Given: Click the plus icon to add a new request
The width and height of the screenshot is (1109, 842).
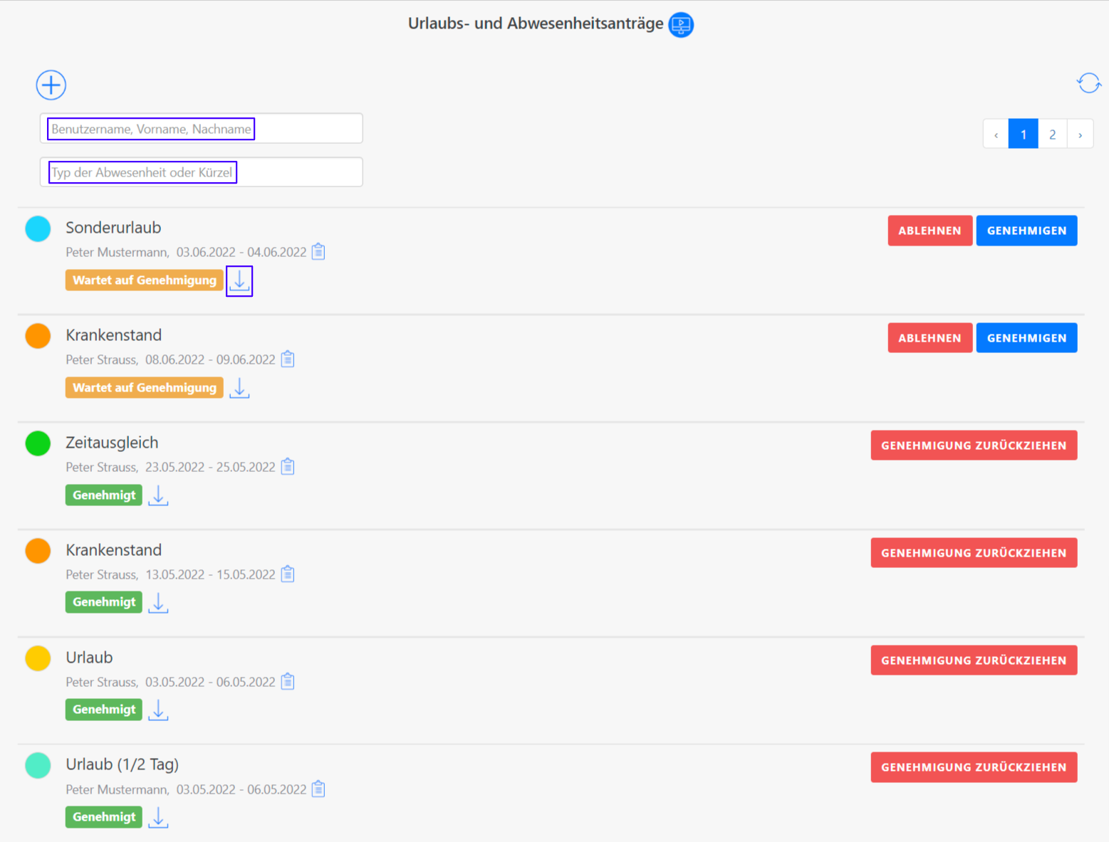Looking at the screenshot, I should pyautogui.click(x=51, y=85).
